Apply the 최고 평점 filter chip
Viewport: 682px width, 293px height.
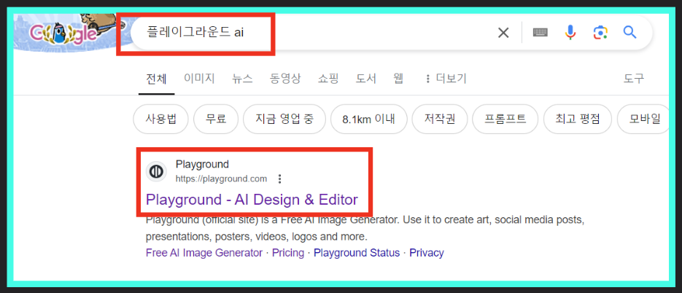(578, 119)
